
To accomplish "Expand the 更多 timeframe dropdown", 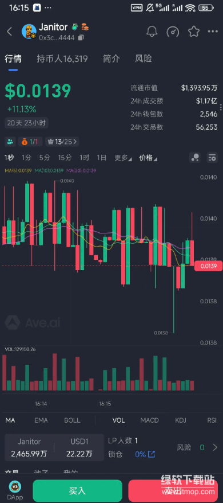I will point(123,158).
